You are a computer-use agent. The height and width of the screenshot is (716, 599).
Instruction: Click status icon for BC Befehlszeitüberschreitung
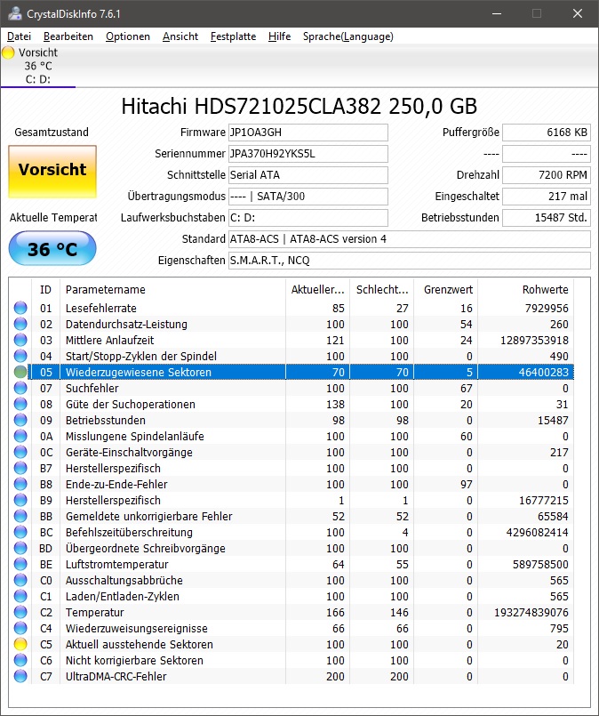20,532
